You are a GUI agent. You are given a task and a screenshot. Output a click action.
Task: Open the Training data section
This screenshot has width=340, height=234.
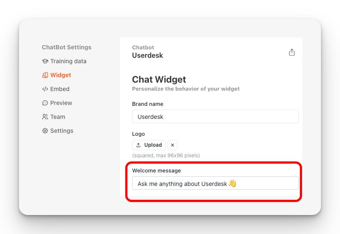68,61
